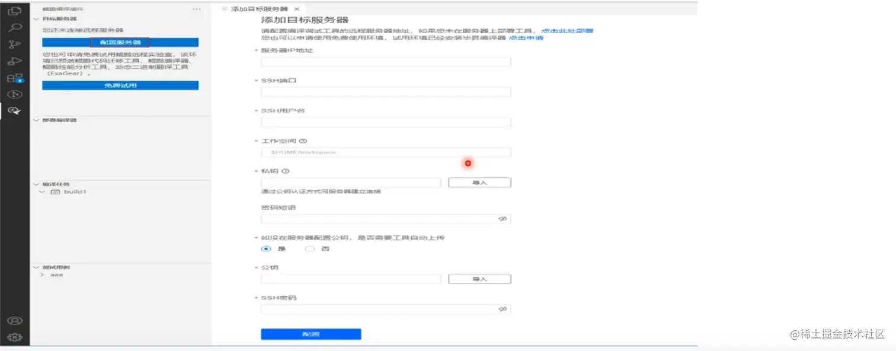
Task: Expand the aaa test case node
Action: (x=42, y=275)
